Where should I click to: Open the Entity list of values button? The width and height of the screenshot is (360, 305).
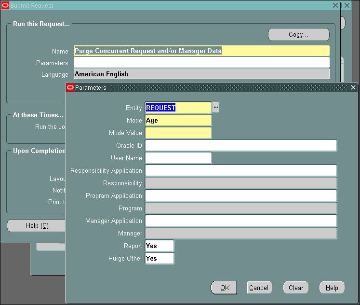click(x=215, y=107)
